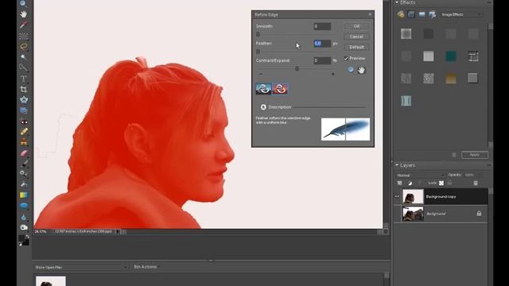Click the Contract/Expand slider handle
This screenshot has width=509, height=286.
coord(297,69)
